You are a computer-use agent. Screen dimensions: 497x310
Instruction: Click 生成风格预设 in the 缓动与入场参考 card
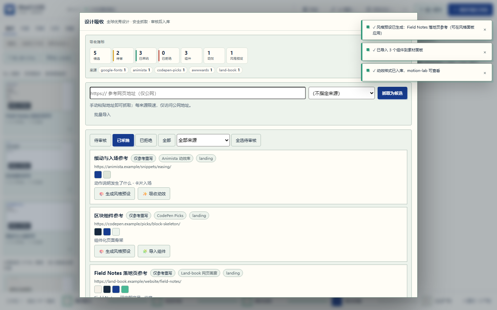coord(115,194)
